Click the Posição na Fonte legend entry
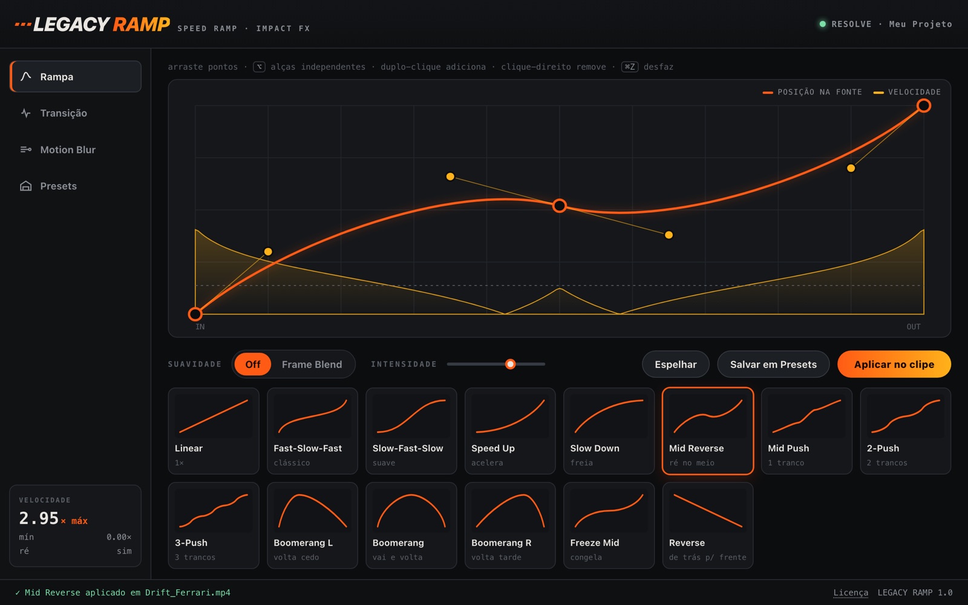Viewport: 968px width, 605px height. [x=813, y=92]
